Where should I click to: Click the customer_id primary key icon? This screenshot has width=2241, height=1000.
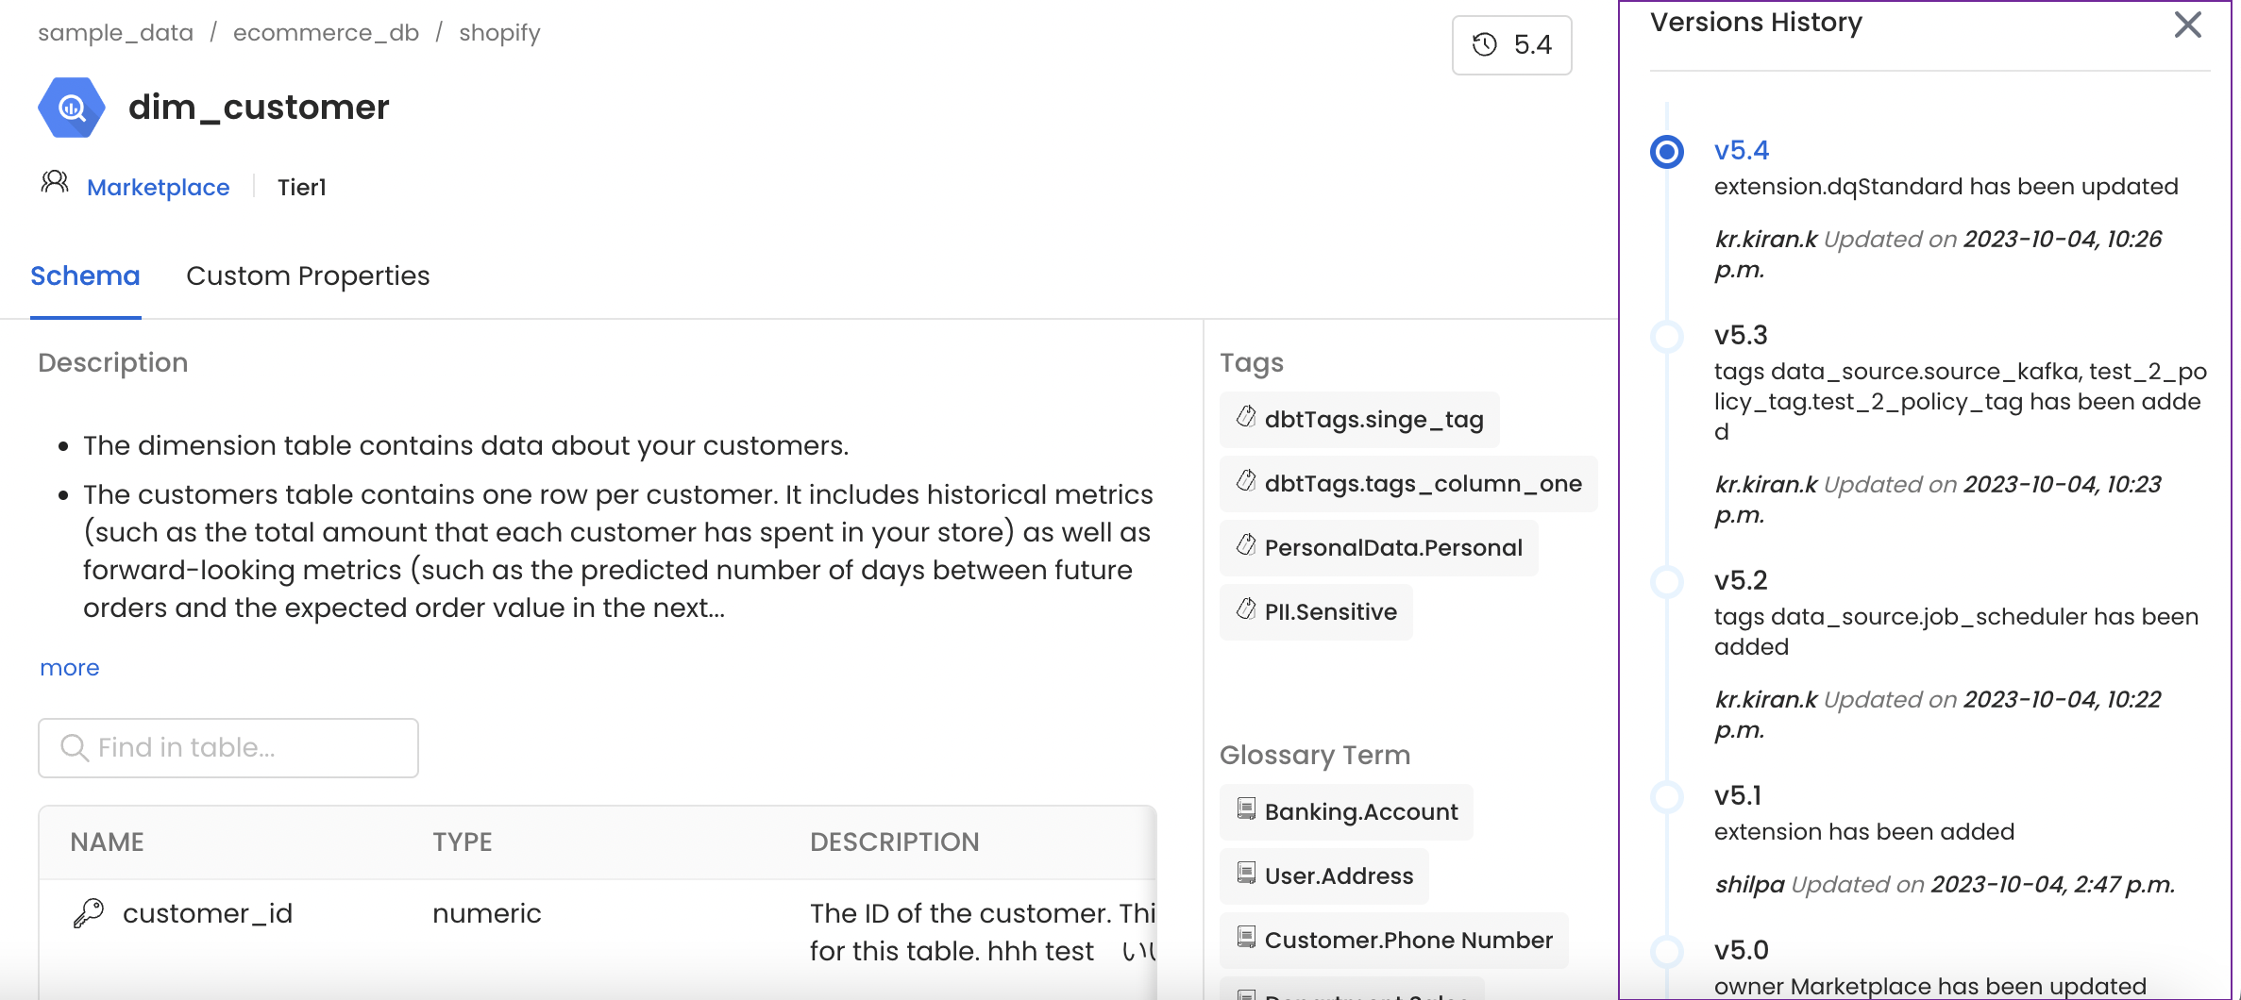tap(89, 913)
